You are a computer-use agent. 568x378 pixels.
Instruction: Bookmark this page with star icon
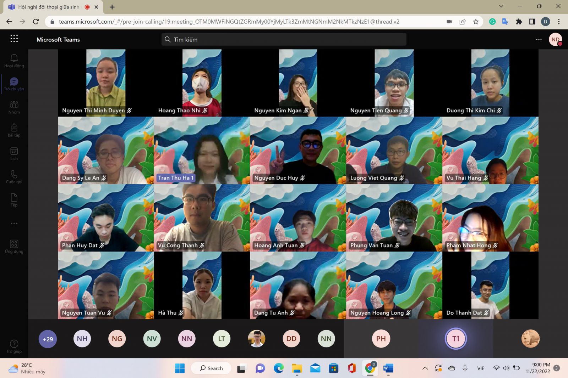[x=476, y=22]
